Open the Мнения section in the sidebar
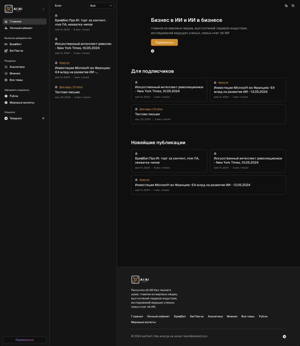The height and width of the screenshot is (346, 300). (25, 73)
